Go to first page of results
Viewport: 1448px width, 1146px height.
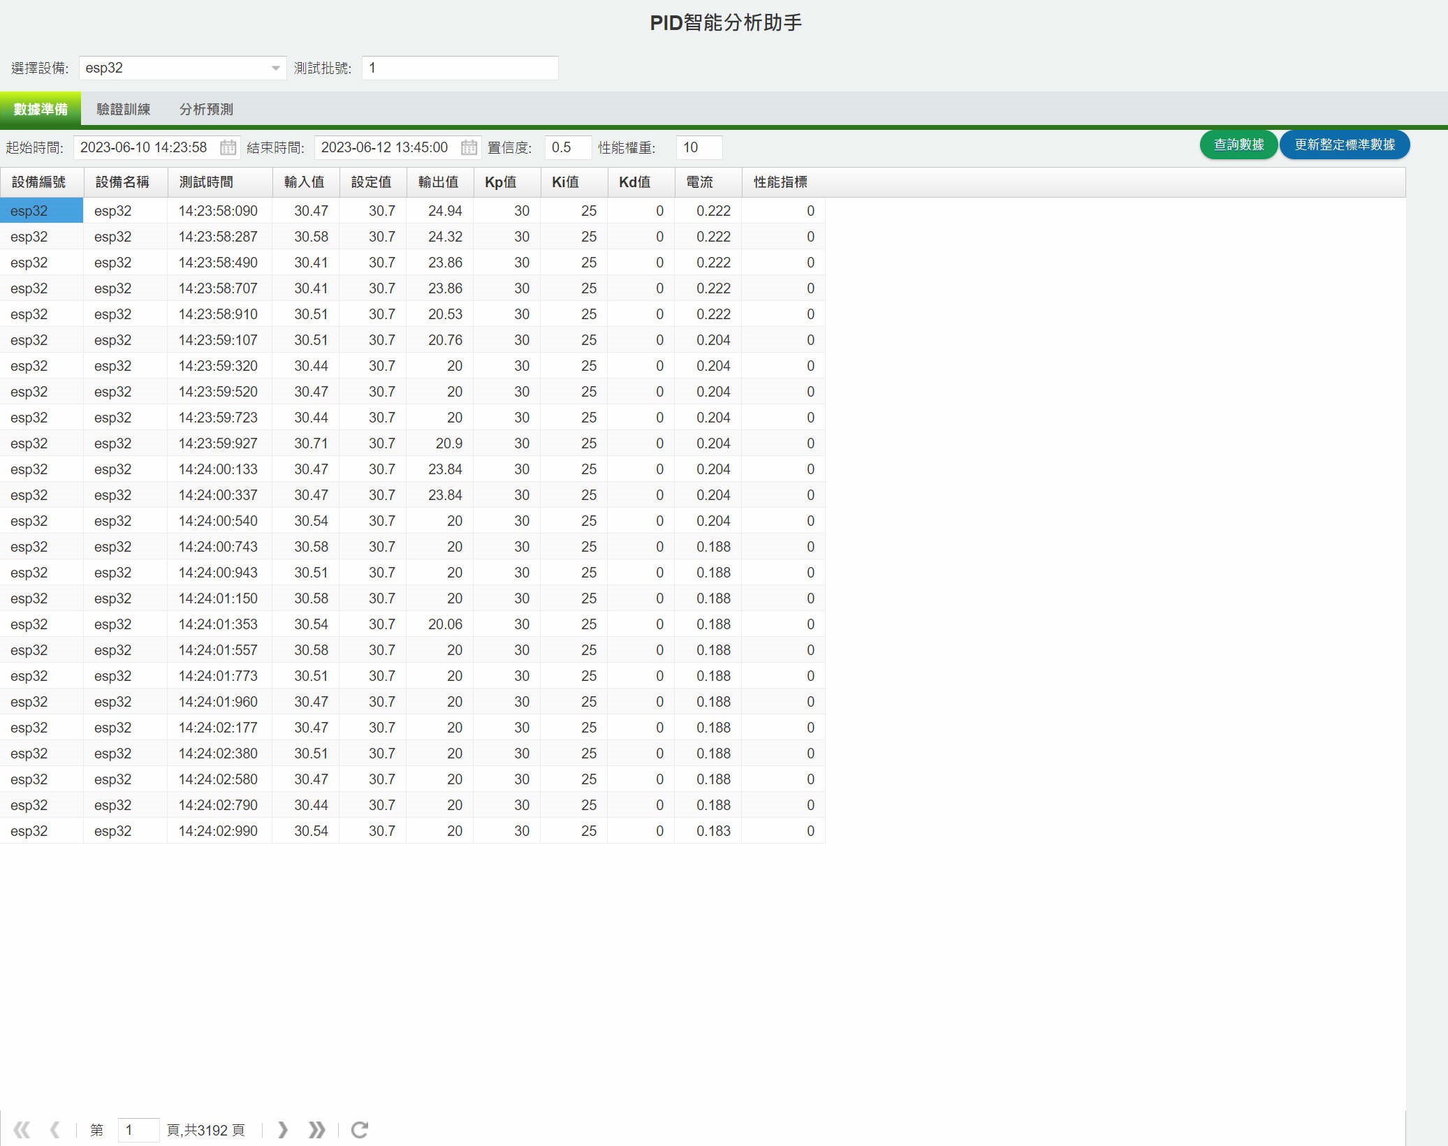click(x=22, y=1129)
